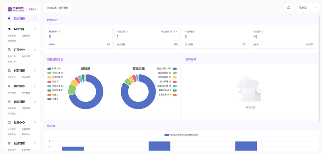
Task: Expand the 财务管理 chevron
Action: point(35,70)
